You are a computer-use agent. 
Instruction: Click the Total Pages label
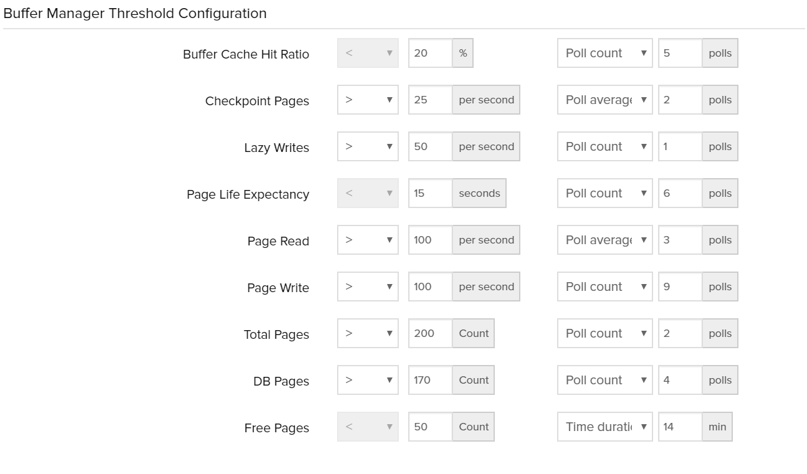click(277, 334)
